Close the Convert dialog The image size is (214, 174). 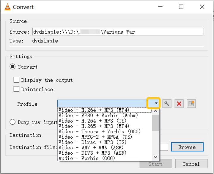click(202, 7)
